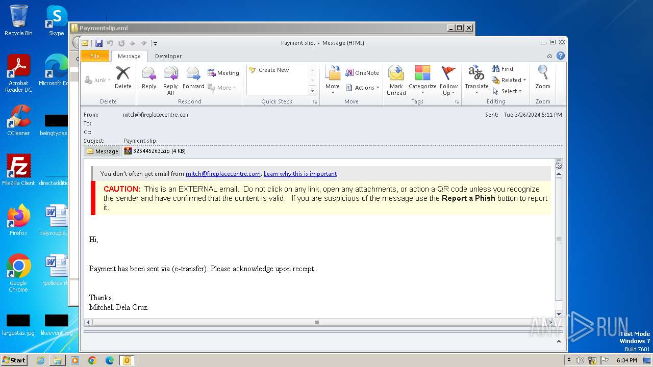The image size is (653, 367).
Task: Click the vertical scrollbar down arrow
Action: [559, 314]
